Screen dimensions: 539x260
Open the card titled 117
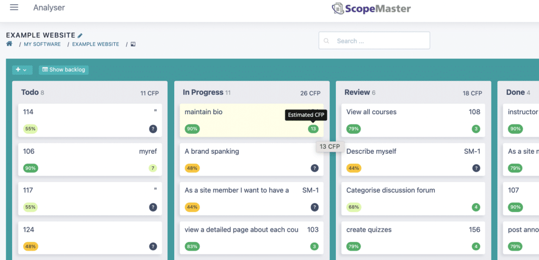[x=89, y=199]
